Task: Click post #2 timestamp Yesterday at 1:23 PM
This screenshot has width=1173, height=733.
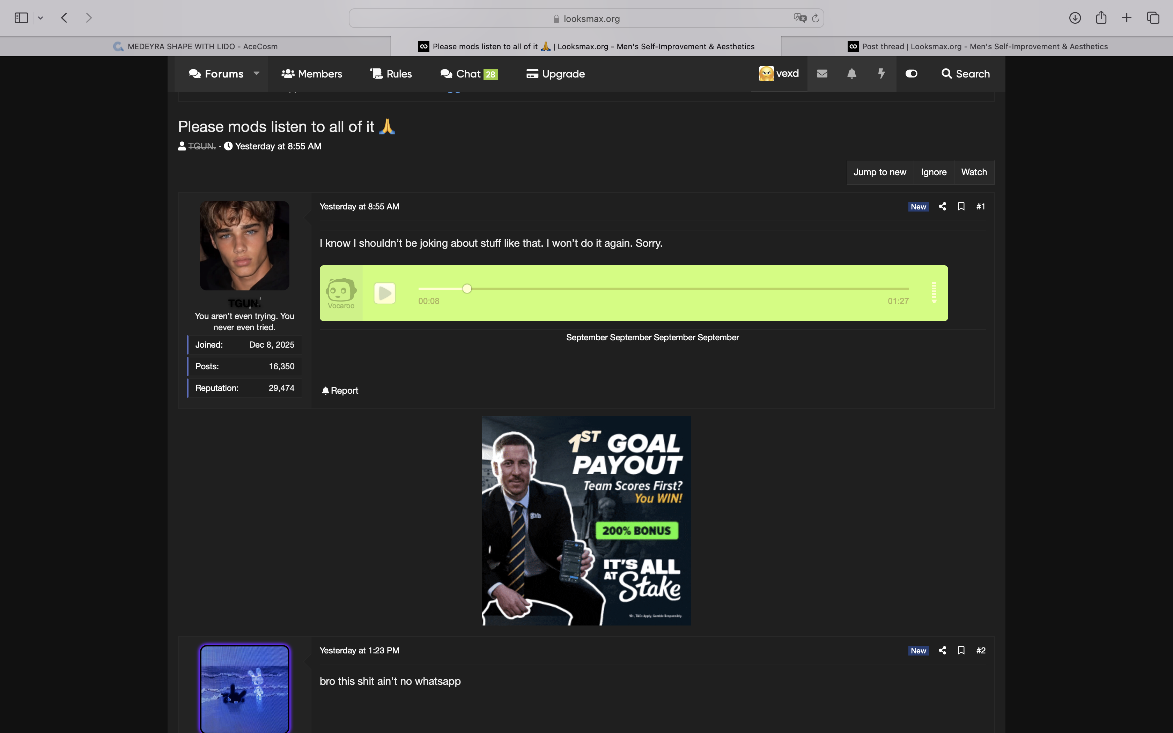Action: coord(359,650)
